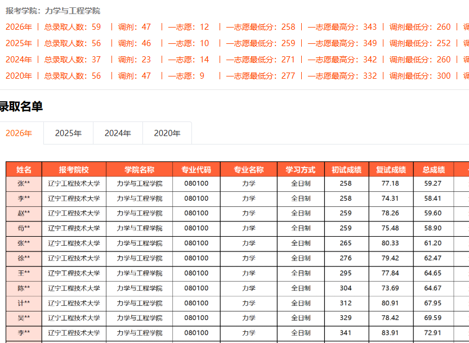Click 总成绩 61.20 cell
The height and width of the screenshot is (343, 469).
tap(433, 243)
